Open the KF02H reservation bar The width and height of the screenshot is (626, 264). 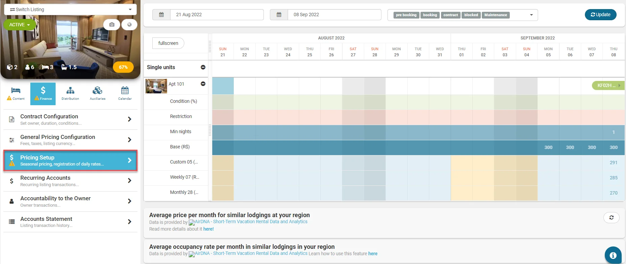(x=608, y=85)
